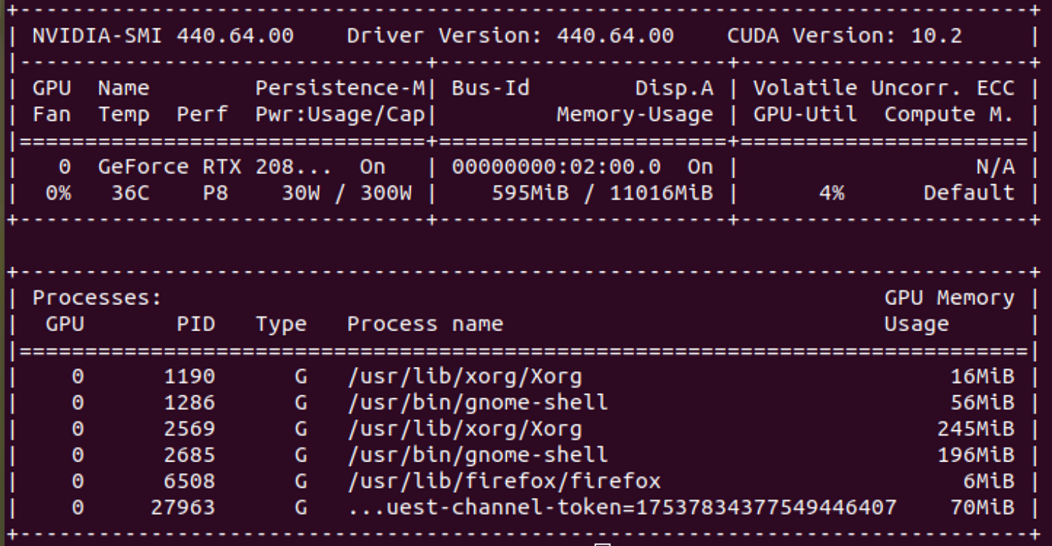Select the 595MiB / 11016MiB memory usage
The width and height of the screenshot is (1052, 546).
(x=602, y=193)
